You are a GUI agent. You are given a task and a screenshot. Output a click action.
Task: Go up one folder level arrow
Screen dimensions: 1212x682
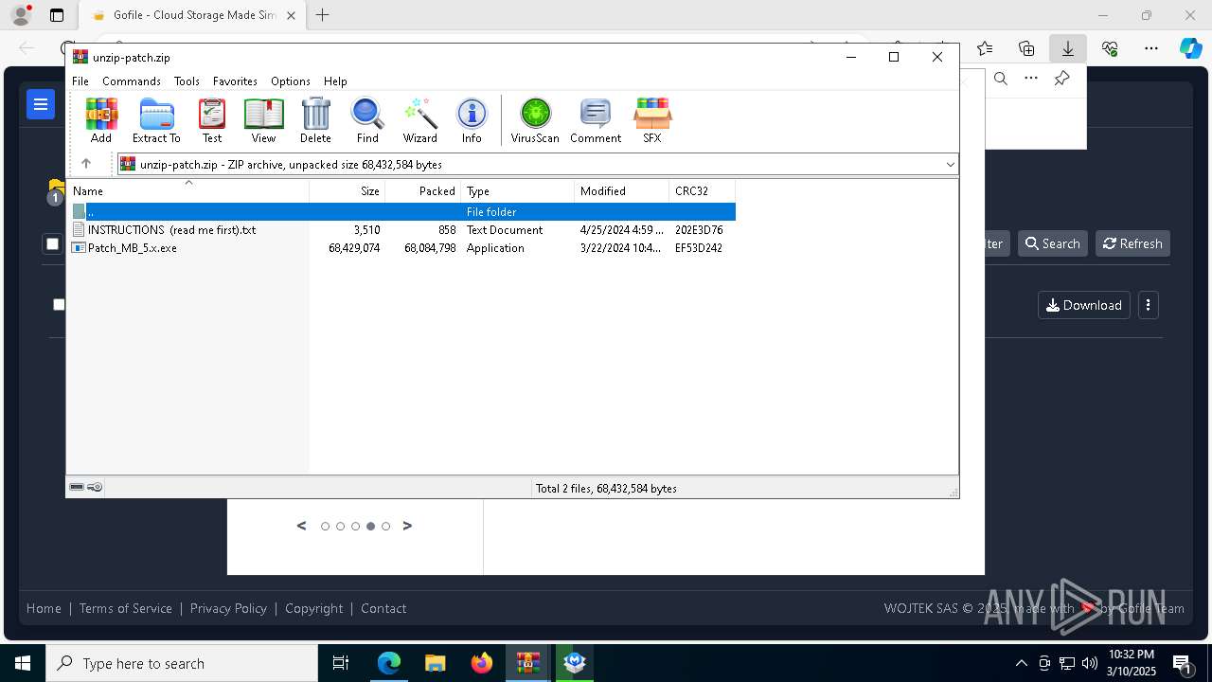click(x=86, y=164)
